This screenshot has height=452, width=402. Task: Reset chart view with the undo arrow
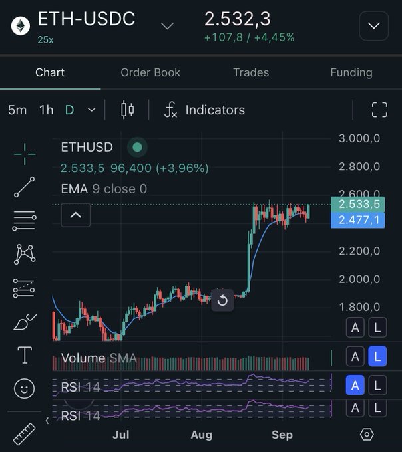pos(222,300)
